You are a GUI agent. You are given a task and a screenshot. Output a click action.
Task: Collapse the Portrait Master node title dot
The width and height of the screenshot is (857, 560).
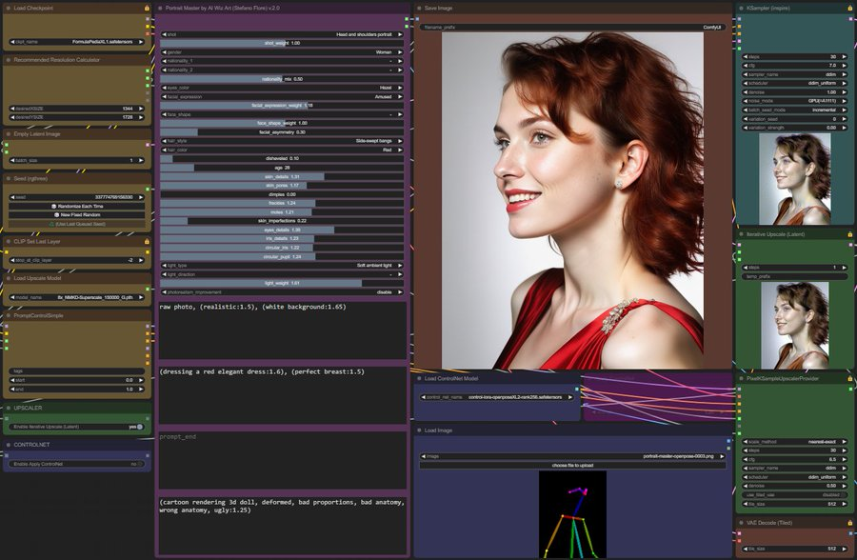160,9
